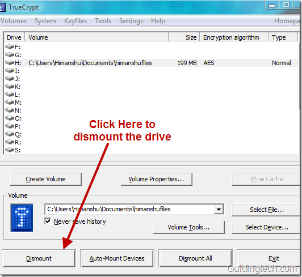Click the Dismount button

point(39,258)
